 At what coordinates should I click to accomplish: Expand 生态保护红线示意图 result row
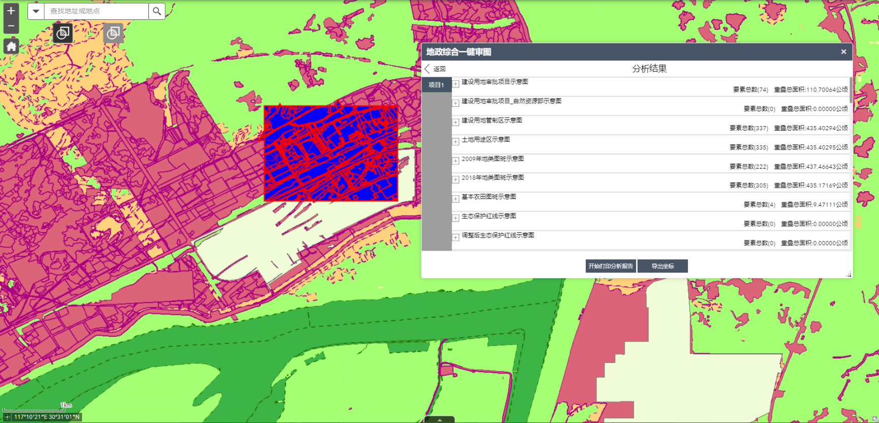click(456, 218)
